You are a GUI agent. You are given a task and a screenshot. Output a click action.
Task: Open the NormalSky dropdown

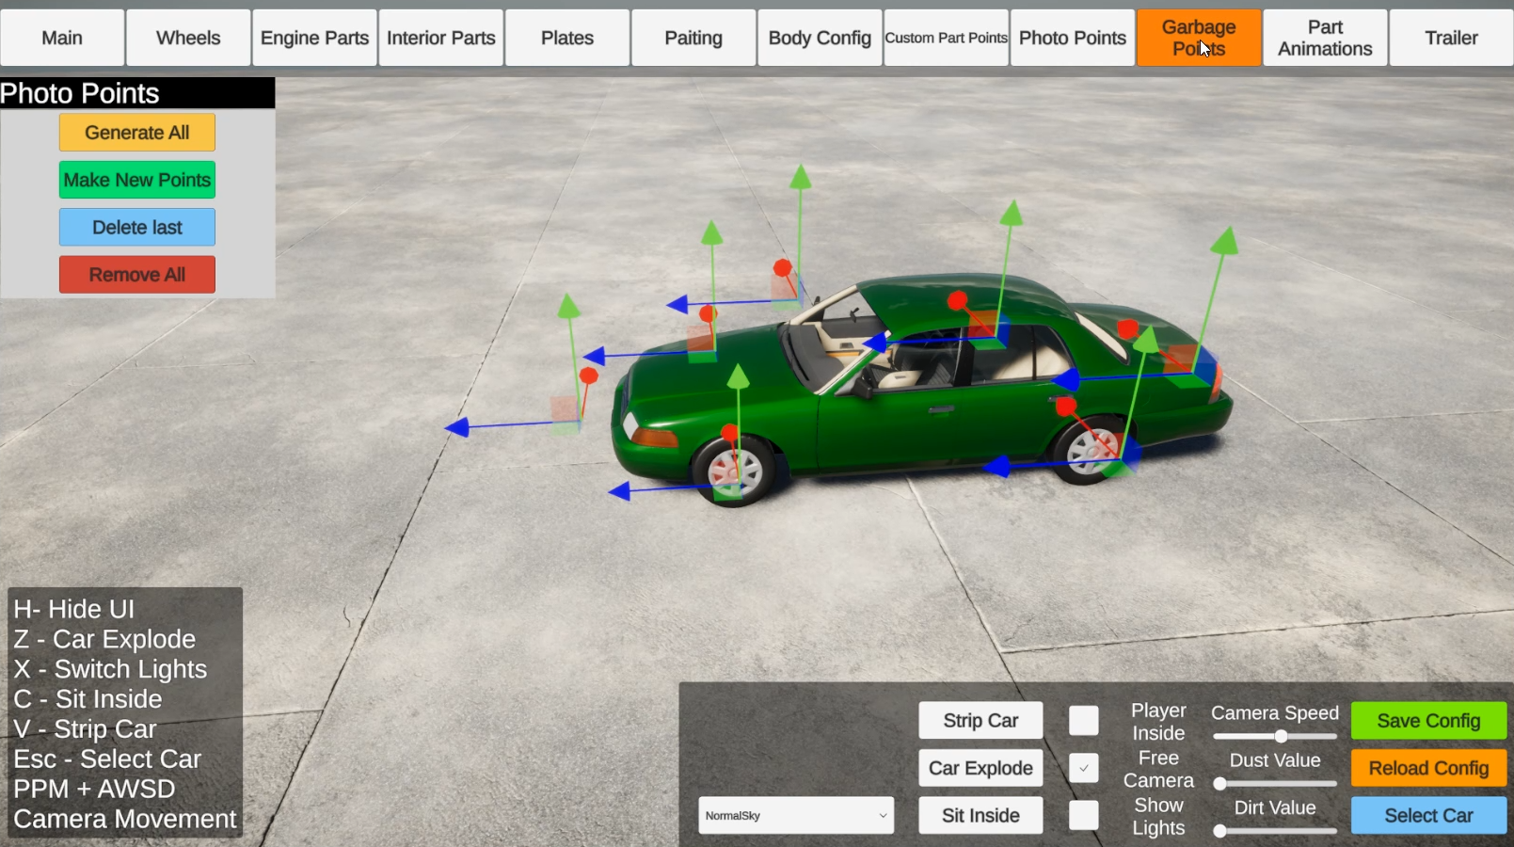796,816
